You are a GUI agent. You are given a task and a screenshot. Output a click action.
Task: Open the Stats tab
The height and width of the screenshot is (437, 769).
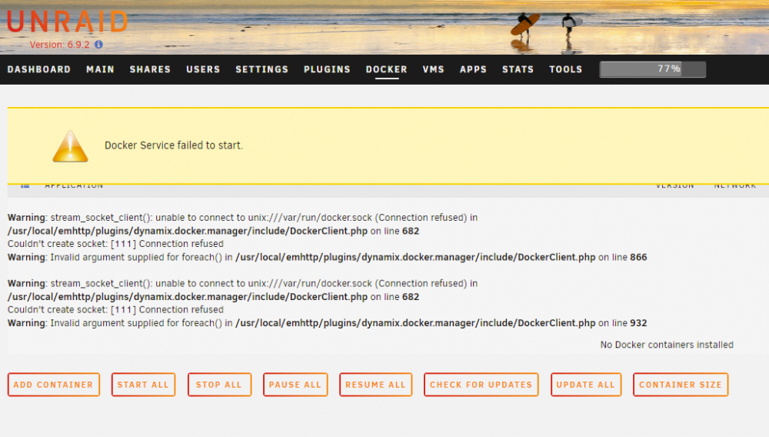click(x=518, y=70)
